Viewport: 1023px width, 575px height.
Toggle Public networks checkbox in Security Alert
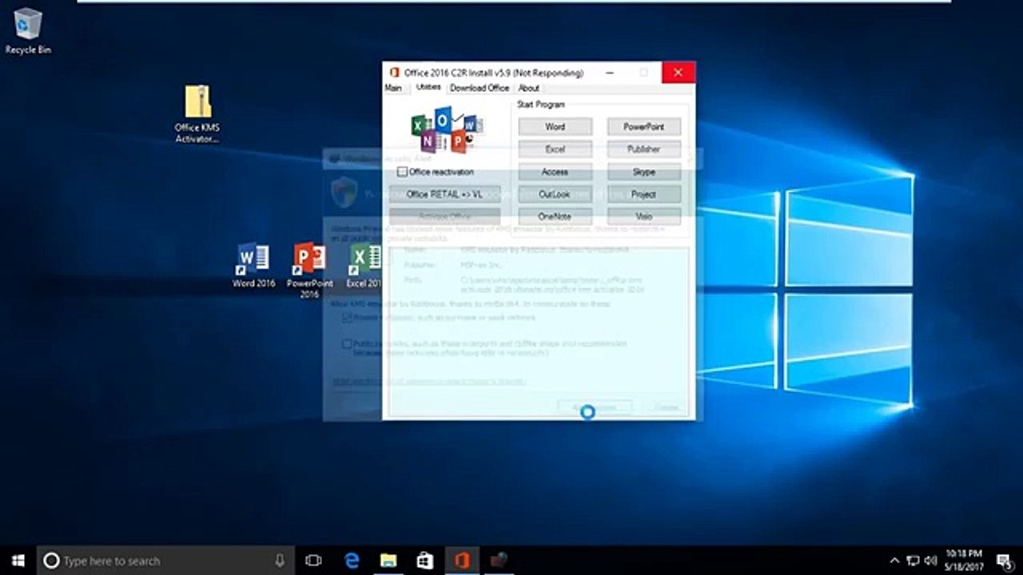tap(348, 344)
